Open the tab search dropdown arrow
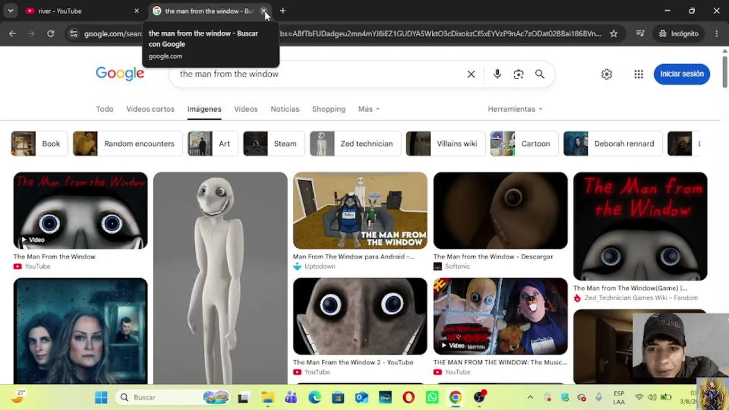Screen dimensions: 729x410 click(10, 11)
